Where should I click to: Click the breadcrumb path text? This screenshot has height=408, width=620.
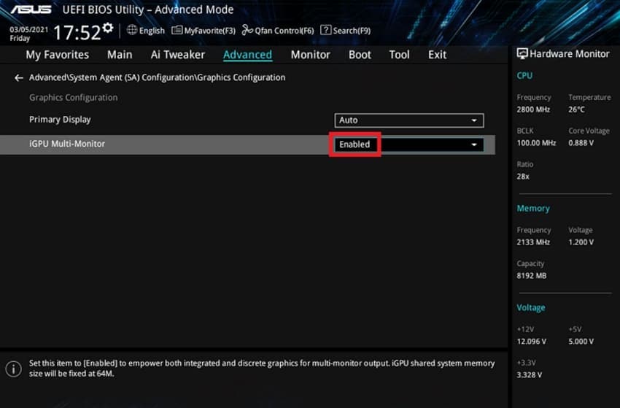157,77
